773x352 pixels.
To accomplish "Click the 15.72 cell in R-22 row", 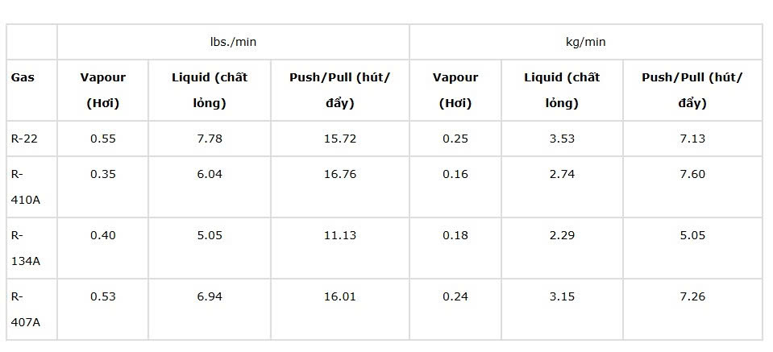I will 339,139.
